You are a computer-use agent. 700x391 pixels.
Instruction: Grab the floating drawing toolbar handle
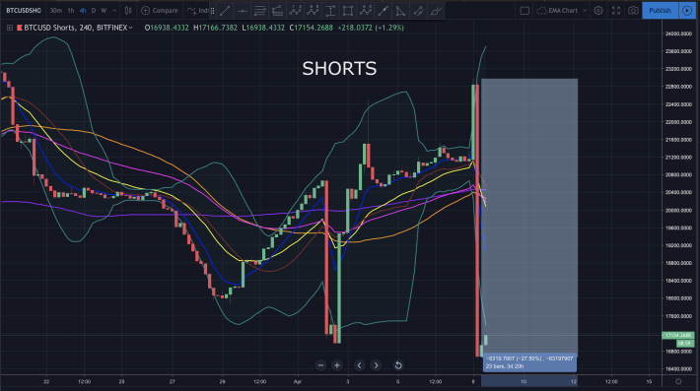click(x=213, y=11)
